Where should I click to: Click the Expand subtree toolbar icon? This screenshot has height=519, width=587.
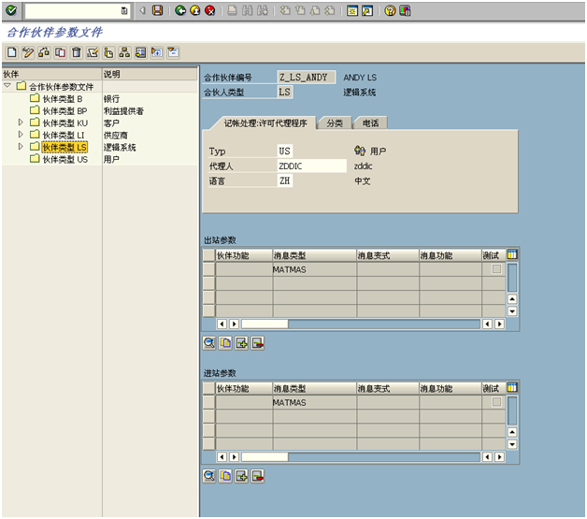coord(157,52)
